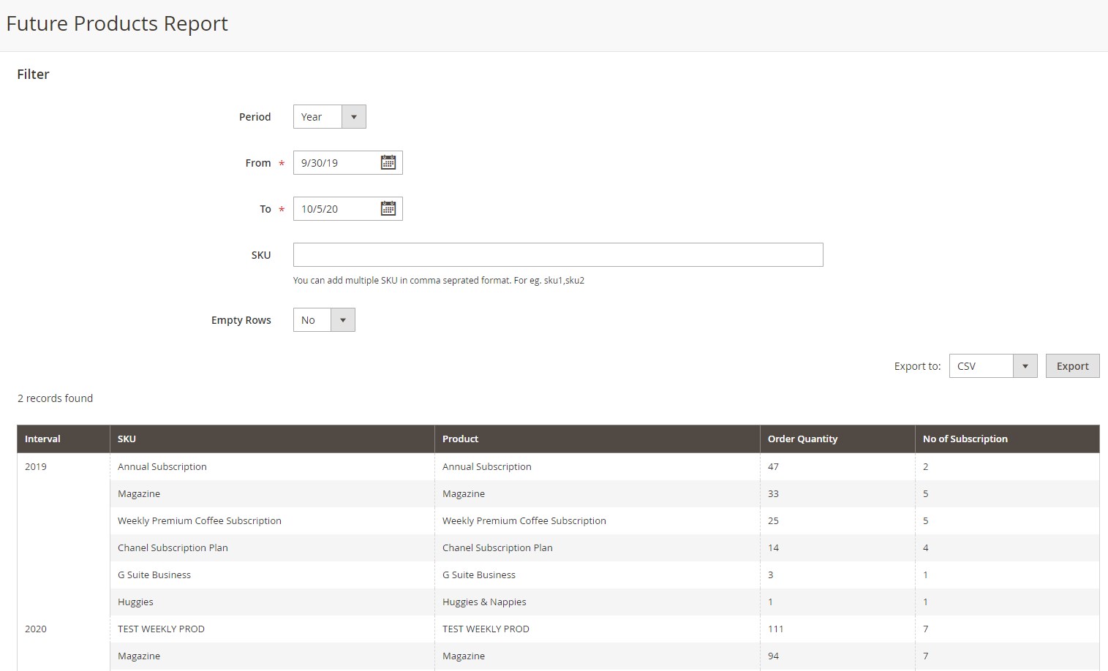Click the To date input field
Image resolution: width=1108 pixels, height=671 pixels.
336,209
